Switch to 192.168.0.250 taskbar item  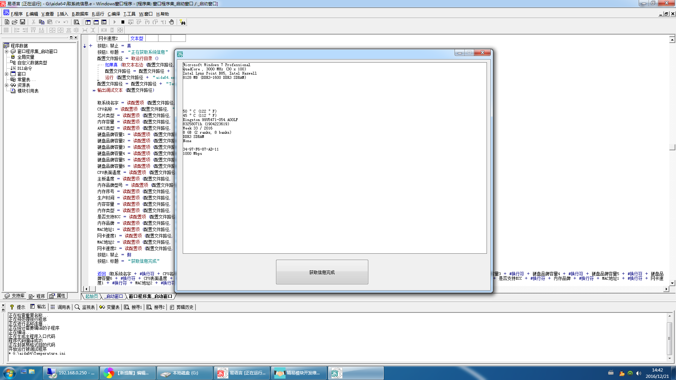(71, 373)
